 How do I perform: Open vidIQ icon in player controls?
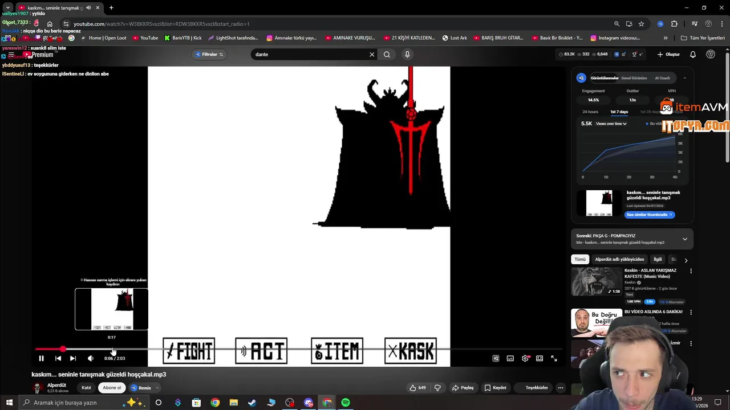(x=496, y=358)
